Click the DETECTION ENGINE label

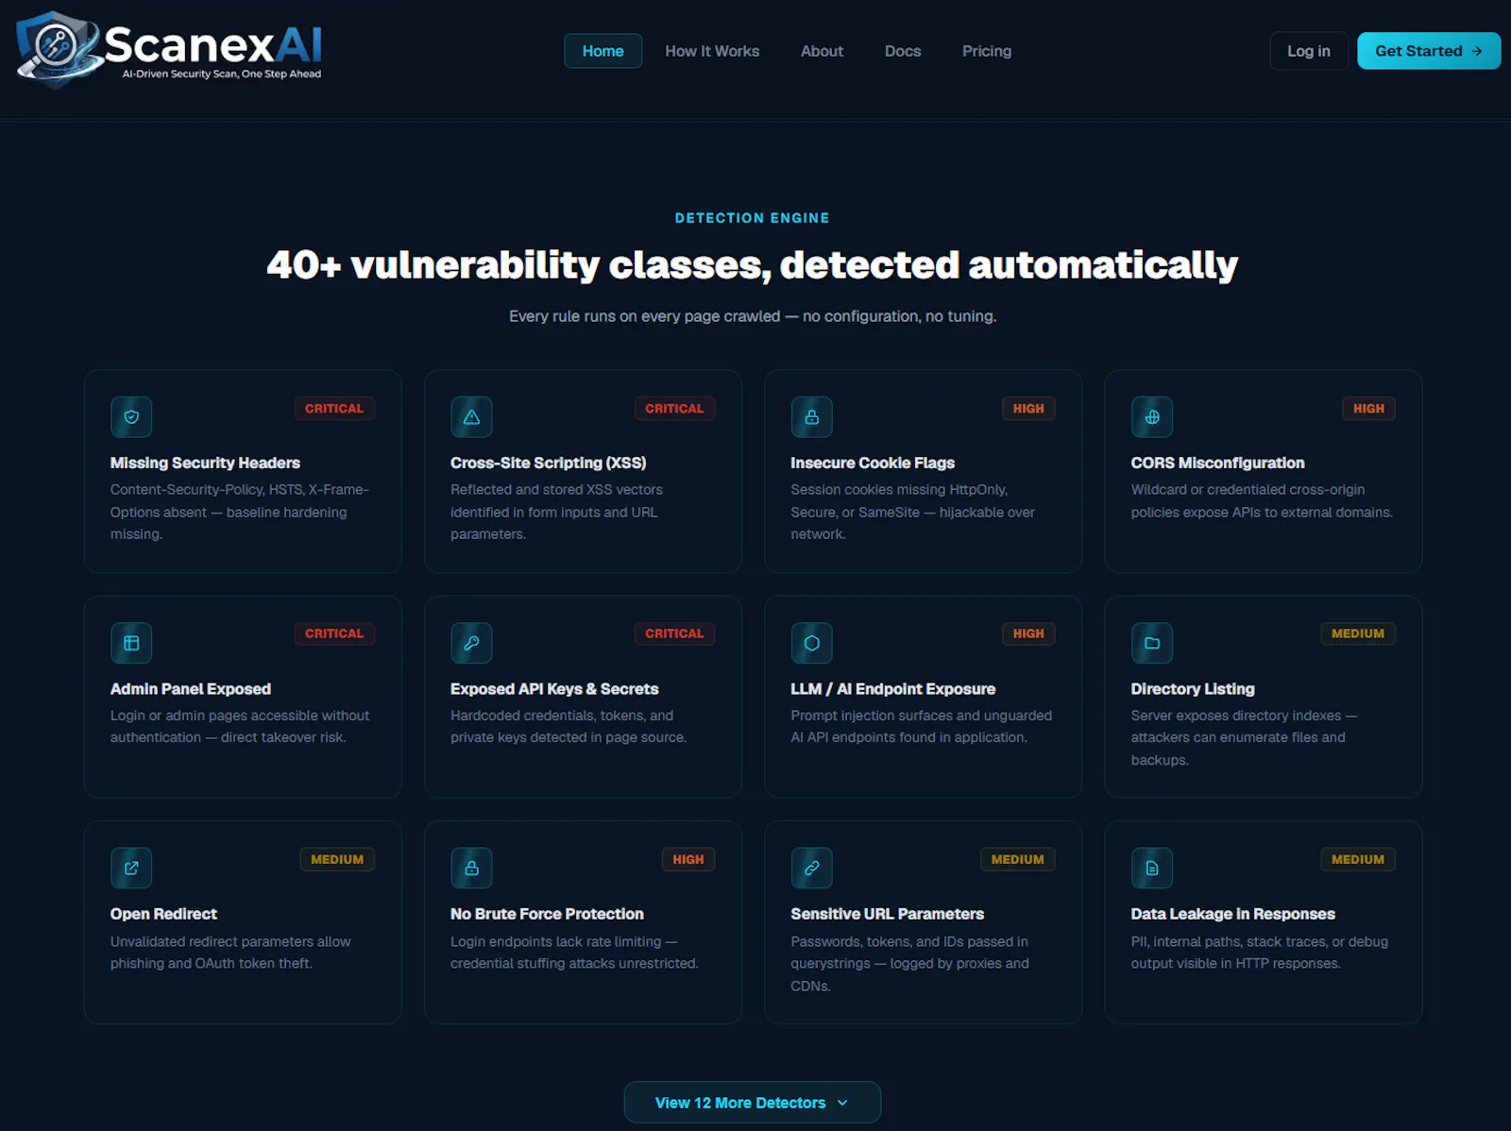(x=753, y=218)
